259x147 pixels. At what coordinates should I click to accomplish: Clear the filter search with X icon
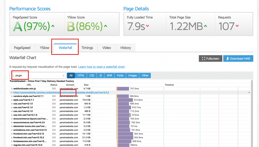coord(63,76)
